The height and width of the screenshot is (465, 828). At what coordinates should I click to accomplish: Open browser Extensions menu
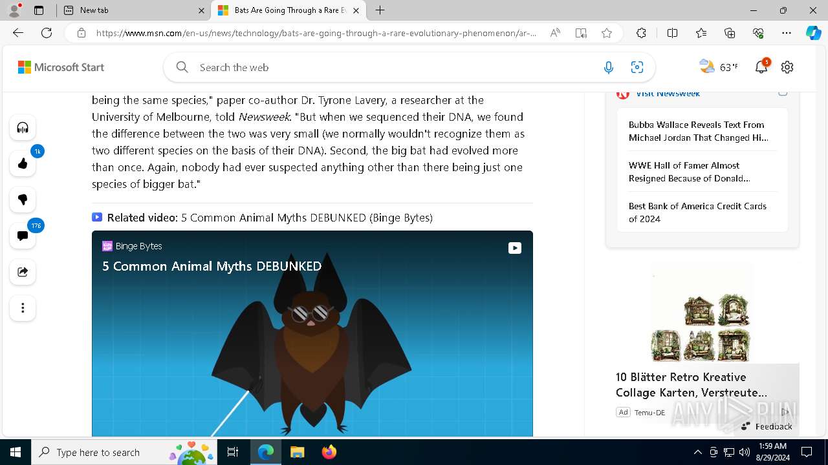pyautogui.click(x=641, y=33)
